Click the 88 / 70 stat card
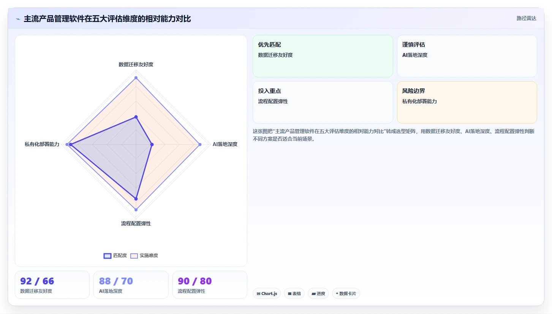The image size is (552, 314). click(x=131, y=285)
